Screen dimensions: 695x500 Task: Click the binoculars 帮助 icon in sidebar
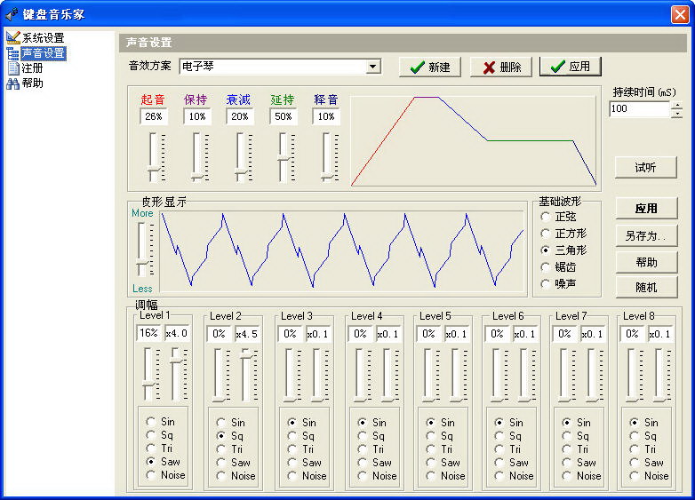pos(12,83)
